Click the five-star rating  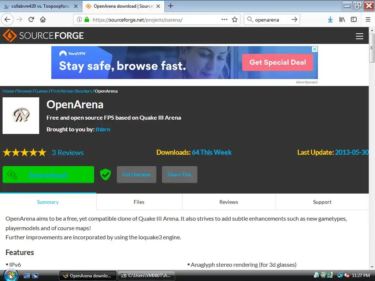pos(25,152)
